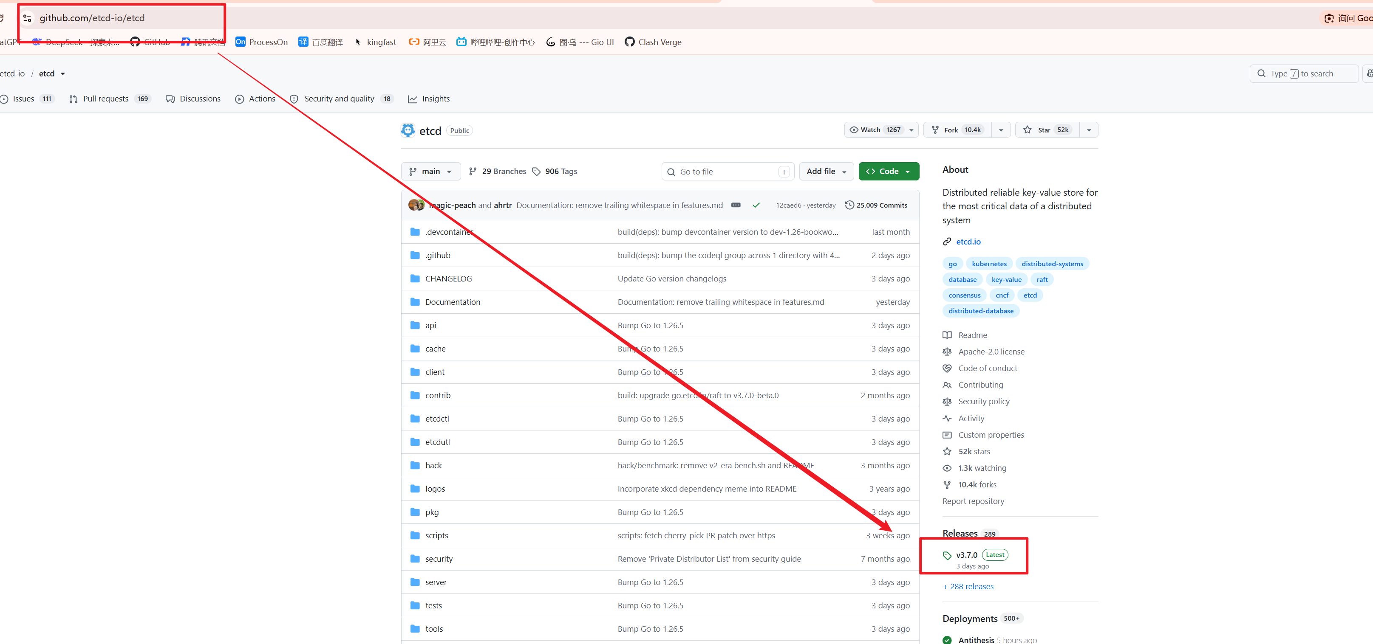1373x644 pixels.
Task: Click the etcd-io organization breadcrumb
Action: tap(12, 73)
